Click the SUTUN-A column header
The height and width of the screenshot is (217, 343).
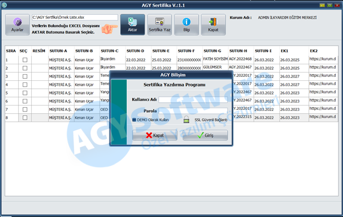click(58, 51)
